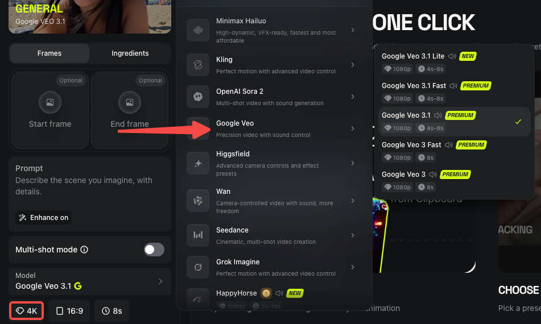
Task: Click the OpenAI Sora 2 icon
Action: [x=198, y=97]
